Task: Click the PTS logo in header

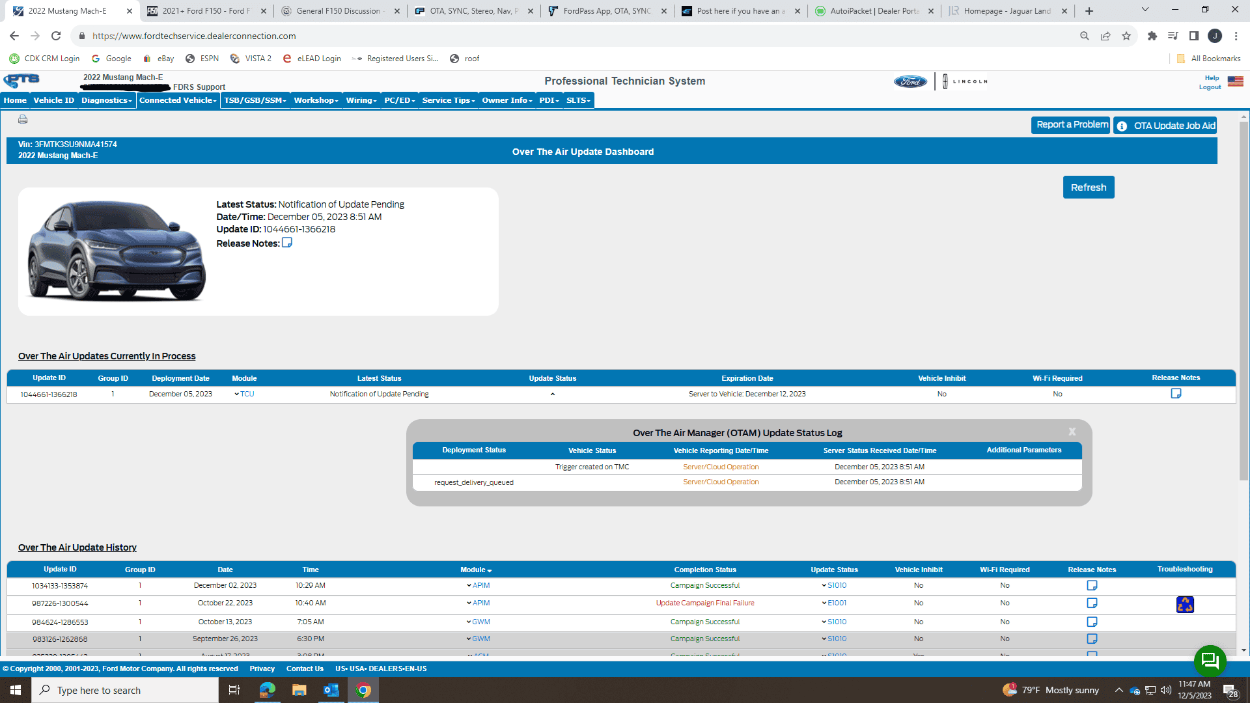Action: [x=21, y=80]
